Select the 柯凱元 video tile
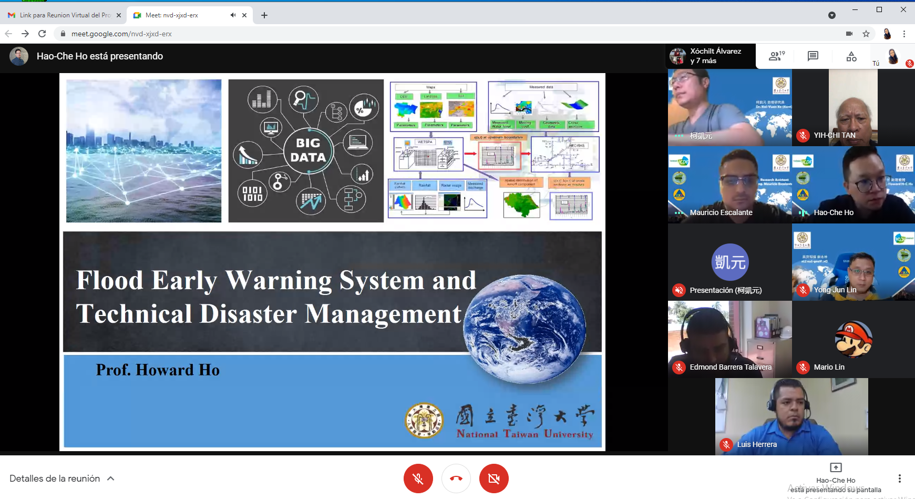 [730, 107]
